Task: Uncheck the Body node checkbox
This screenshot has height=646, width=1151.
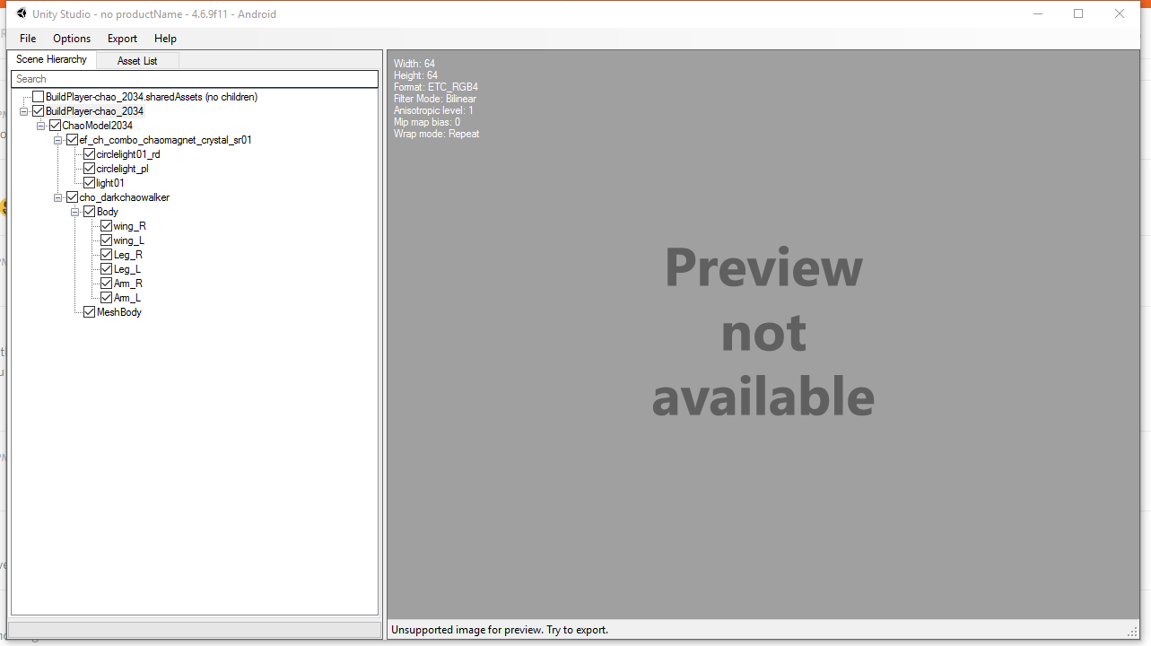Action: tap(89, 212)
